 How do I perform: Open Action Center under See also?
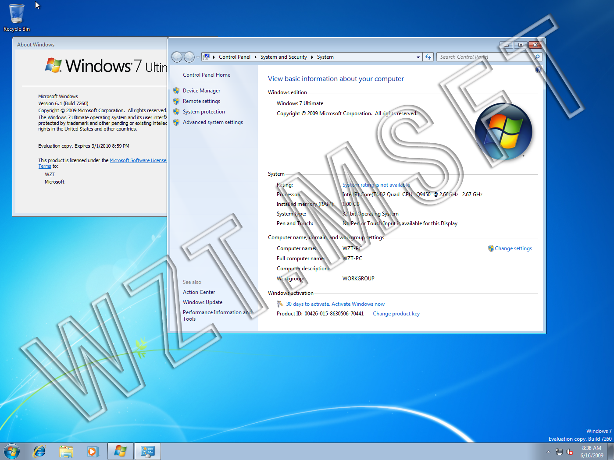point(199,292)
